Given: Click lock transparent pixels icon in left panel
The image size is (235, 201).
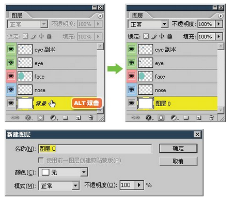Looking at the screenshot, I should pyautogui.click(x=25, y=36).
